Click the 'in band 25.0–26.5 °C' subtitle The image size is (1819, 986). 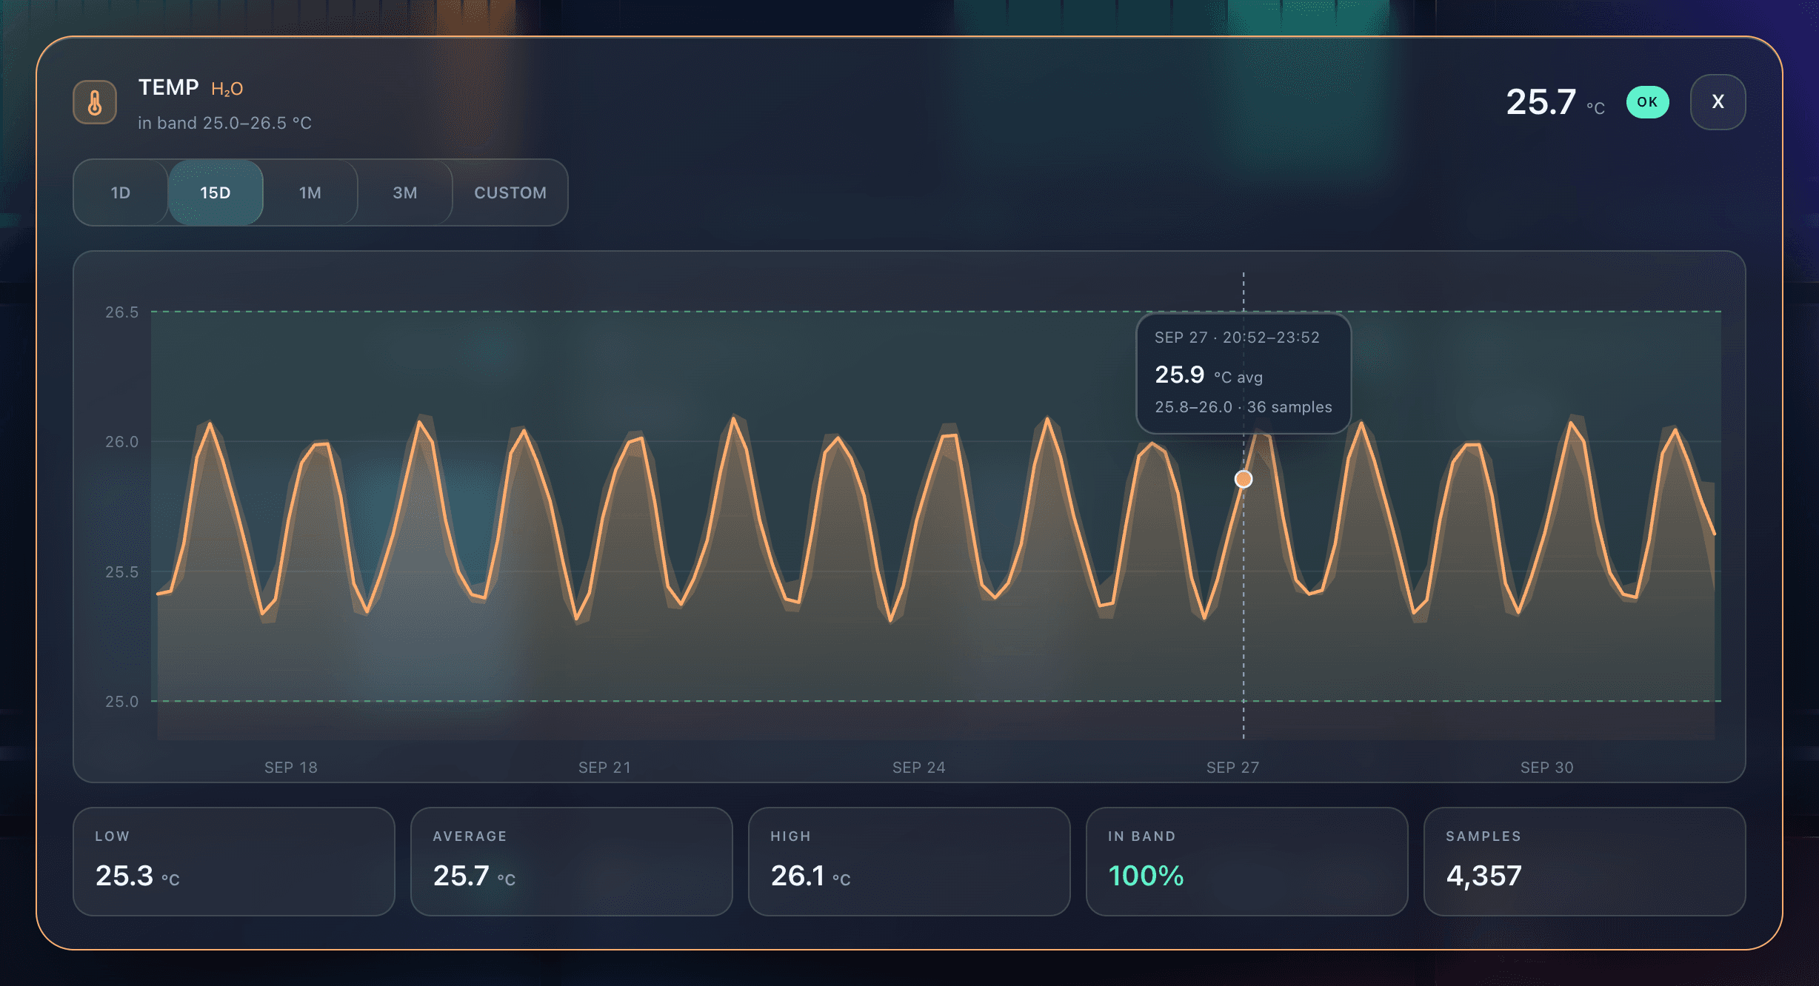tap(224, 123)
